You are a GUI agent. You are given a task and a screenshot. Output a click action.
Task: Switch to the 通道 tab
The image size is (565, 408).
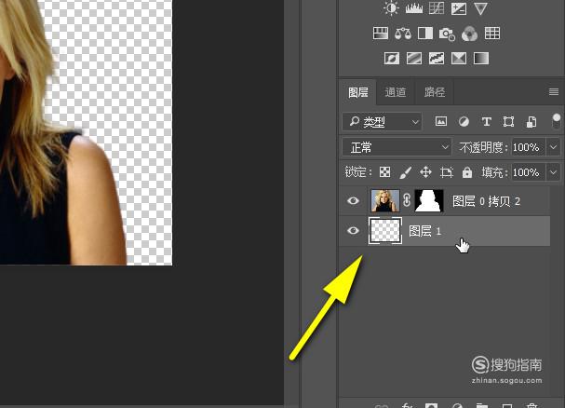tap(396, 92)
